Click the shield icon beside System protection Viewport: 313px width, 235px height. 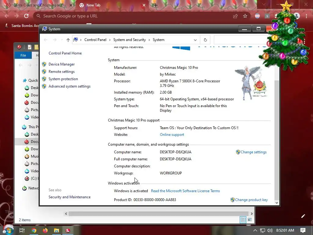(44, 79)
